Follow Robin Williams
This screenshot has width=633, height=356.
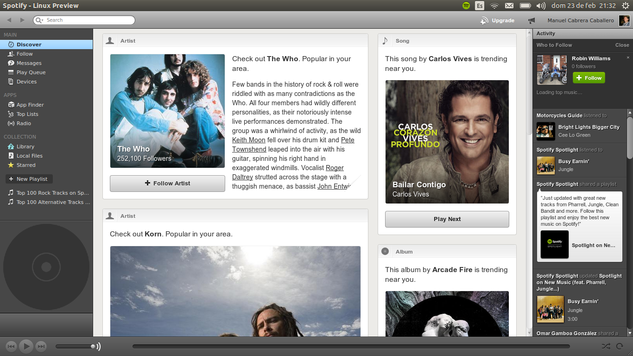pyautogui.click(x=589, y=78)
